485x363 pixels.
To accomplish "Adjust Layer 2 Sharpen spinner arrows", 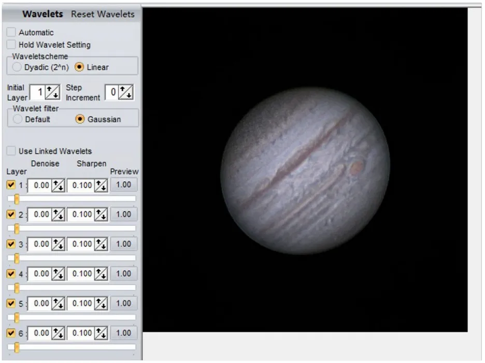I will pos(101,214).
